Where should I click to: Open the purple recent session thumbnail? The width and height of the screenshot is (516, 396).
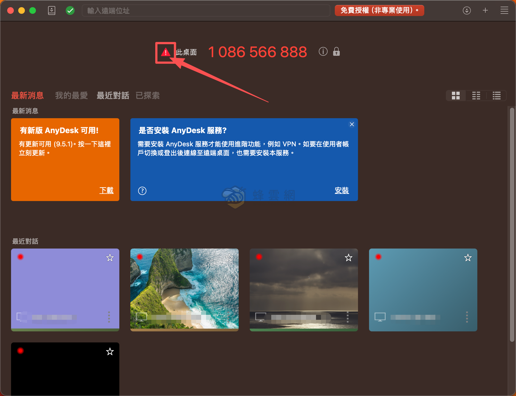(65, 290)
